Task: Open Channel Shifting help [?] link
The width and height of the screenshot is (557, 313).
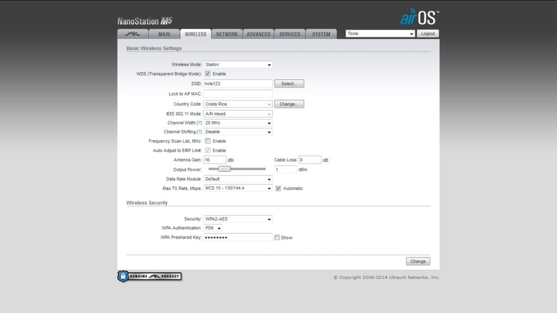Action: pyautogui.click(x=199, y=132)
